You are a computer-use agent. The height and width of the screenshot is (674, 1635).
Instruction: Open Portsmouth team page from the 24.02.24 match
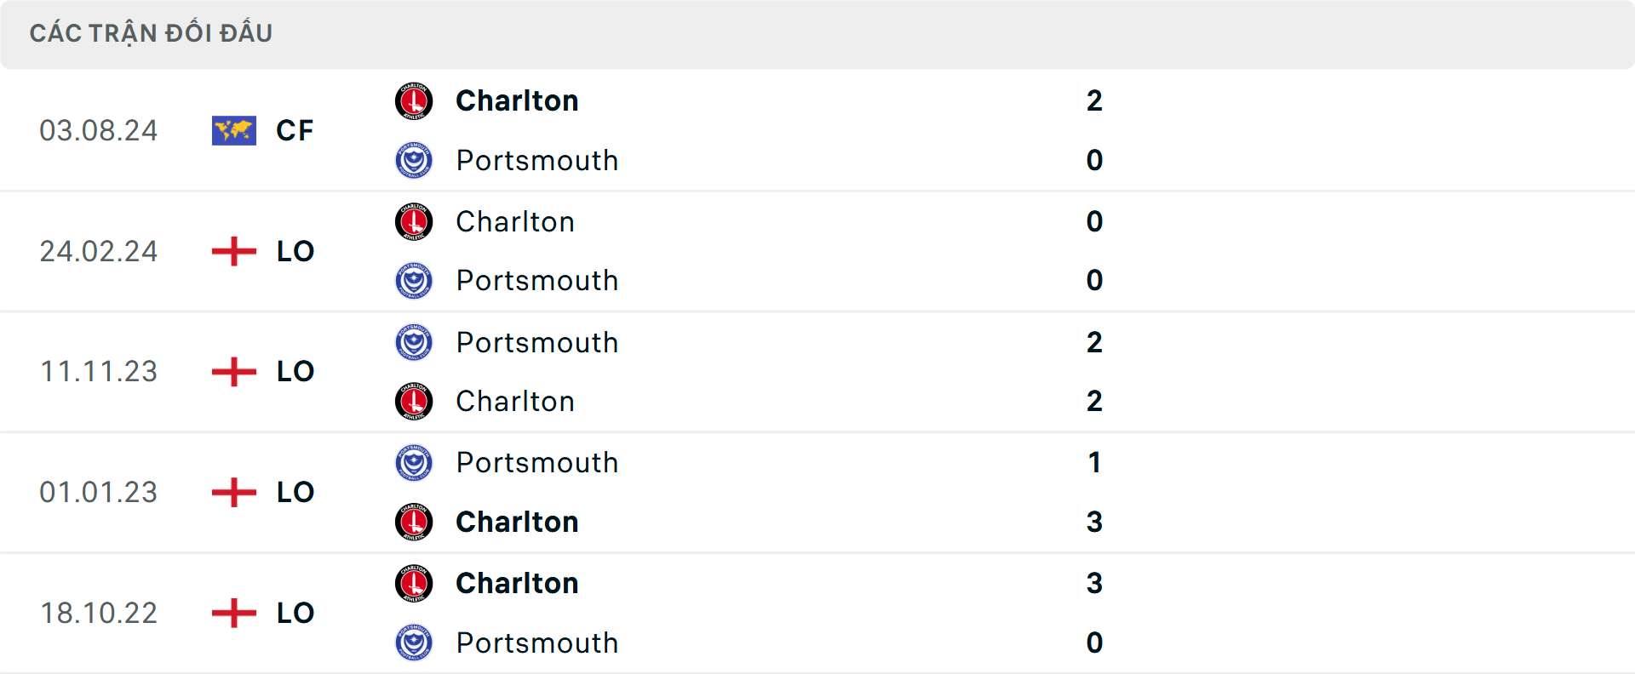click(537, 280)
